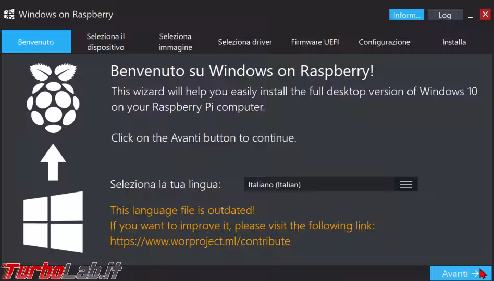Jump to the Installa tab

tap(454, 42)
